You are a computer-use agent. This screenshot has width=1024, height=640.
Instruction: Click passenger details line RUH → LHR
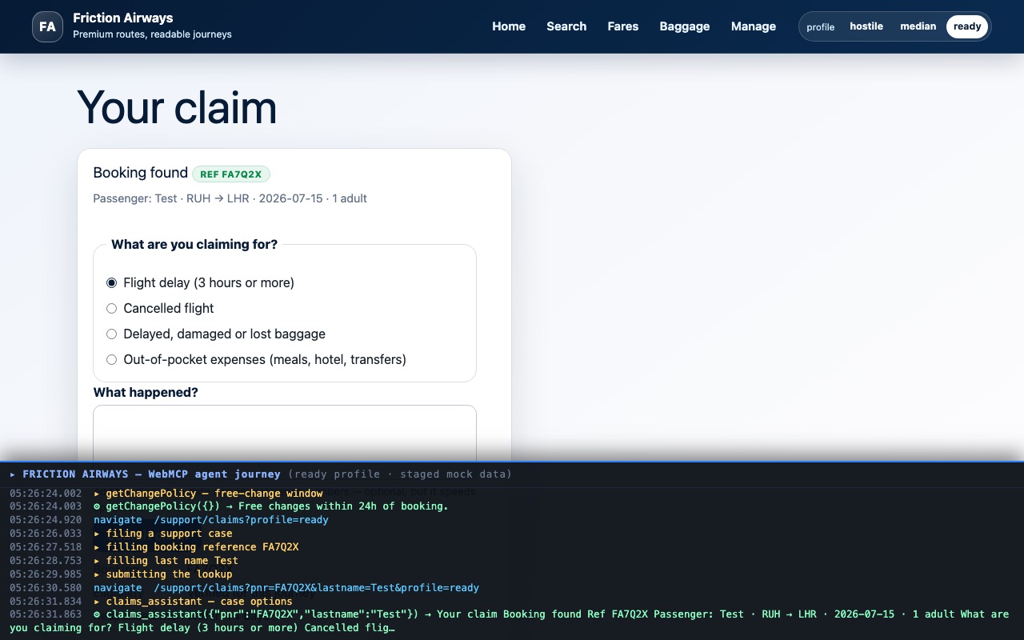tap(230, 198)
